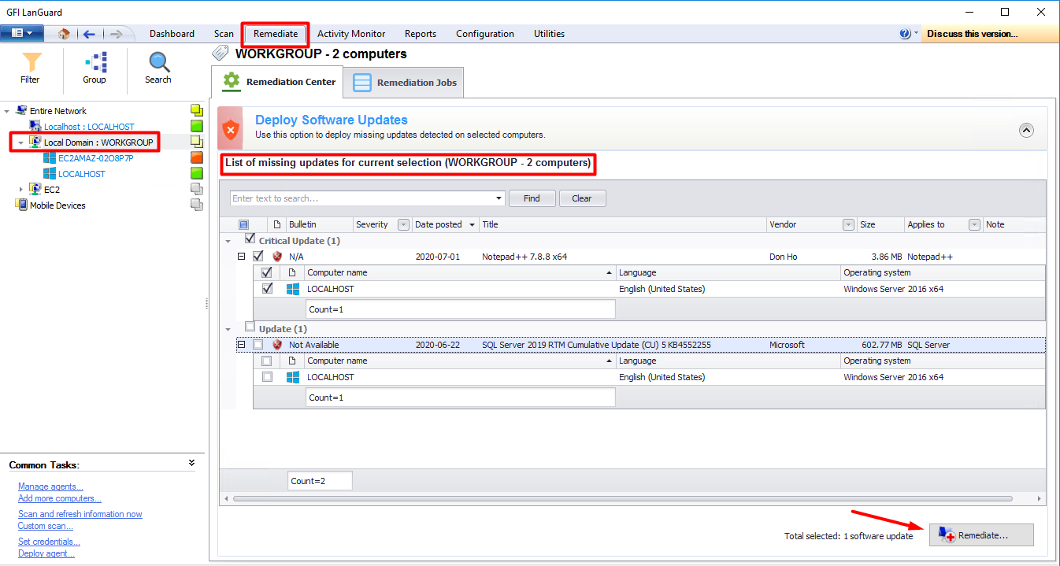Viewport: 1060px width, 566px height.
Task: Click orange status indicator beside EC2AMAZ-02O8P7P
Action: (197, 157)
